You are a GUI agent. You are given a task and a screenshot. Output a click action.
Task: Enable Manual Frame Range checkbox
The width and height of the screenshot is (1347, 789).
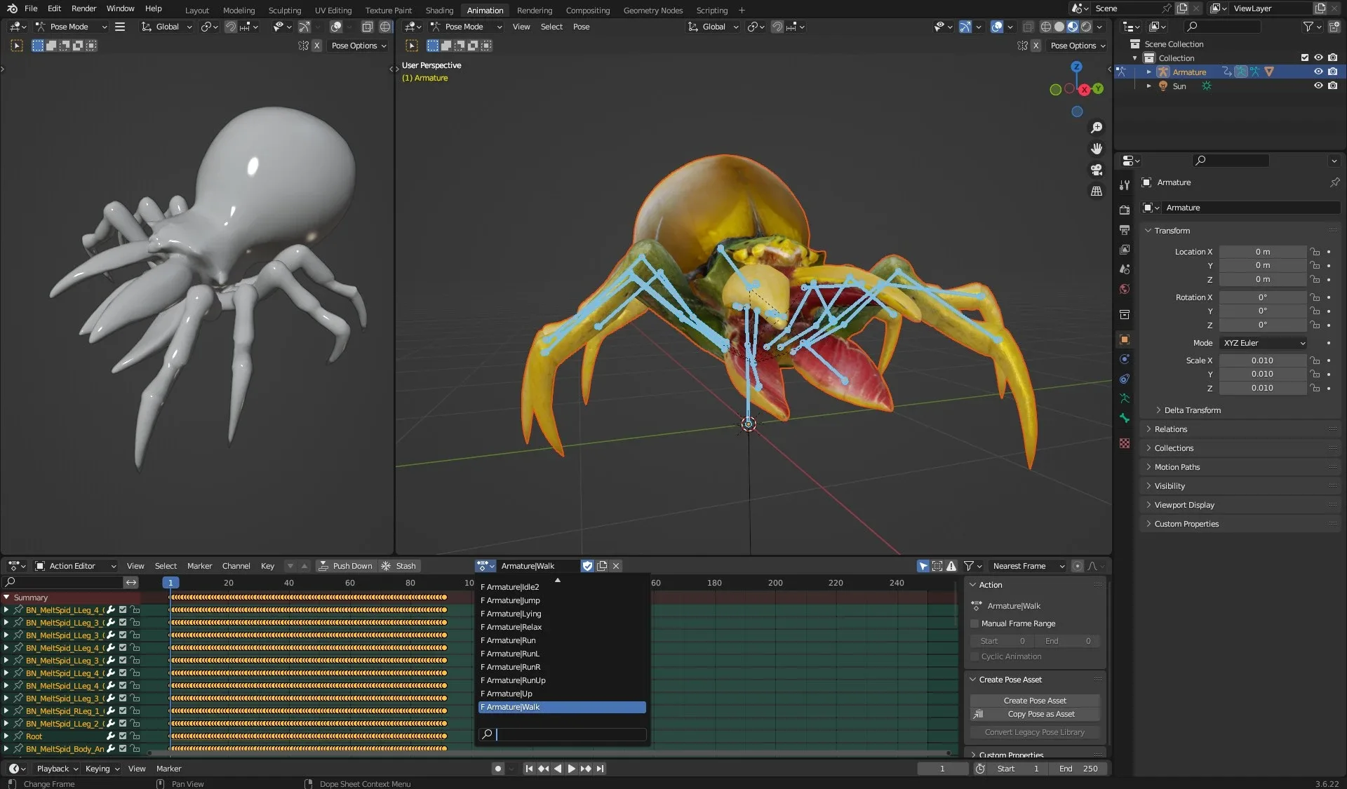974,623
